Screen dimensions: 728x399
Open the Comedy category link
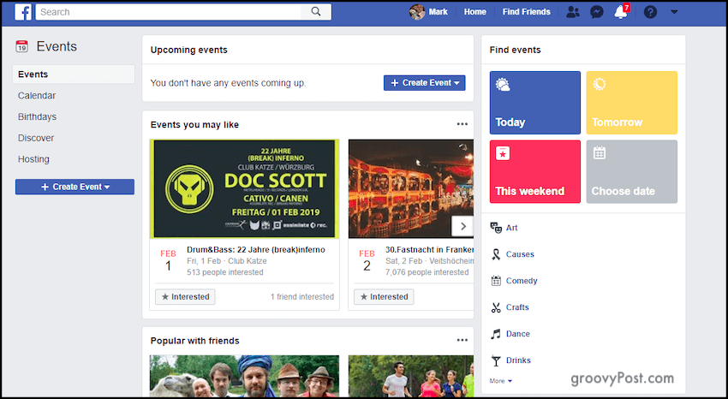click(522, 281)
